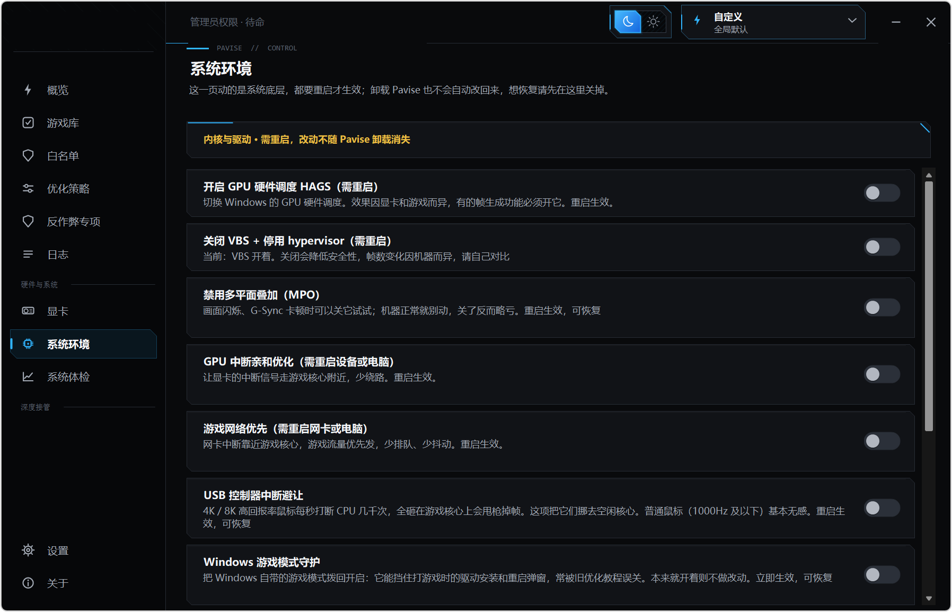Click the 硬件与系统 sidebar group label

point(40,285)
